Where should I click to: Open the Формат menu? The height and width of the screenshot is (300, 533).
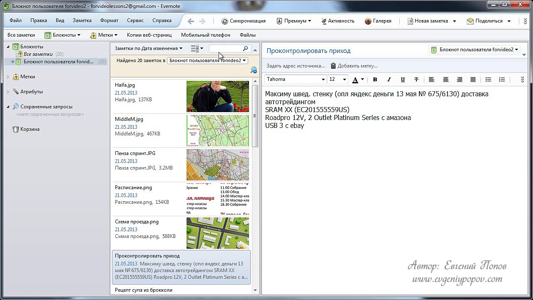(x=109, y=20)
